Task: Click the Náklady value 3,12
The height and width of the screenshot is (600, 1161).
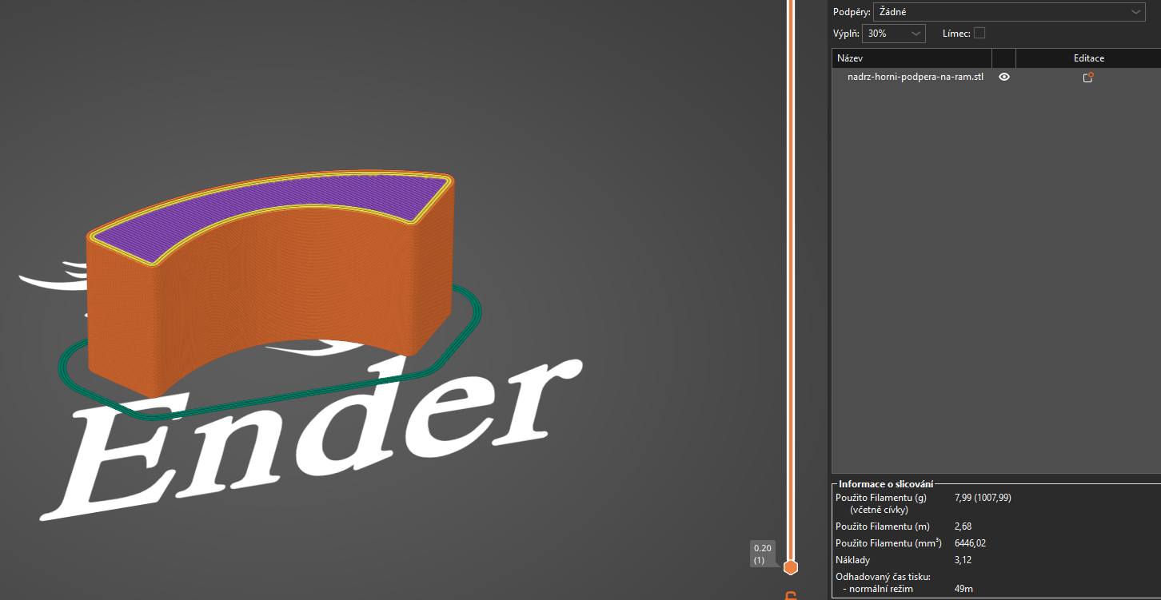Action: pos(964,560)
